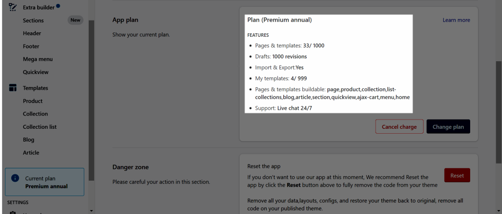Select the Collection template item
The width and height of the screenshot is (502, 214).
pos(35,114)
